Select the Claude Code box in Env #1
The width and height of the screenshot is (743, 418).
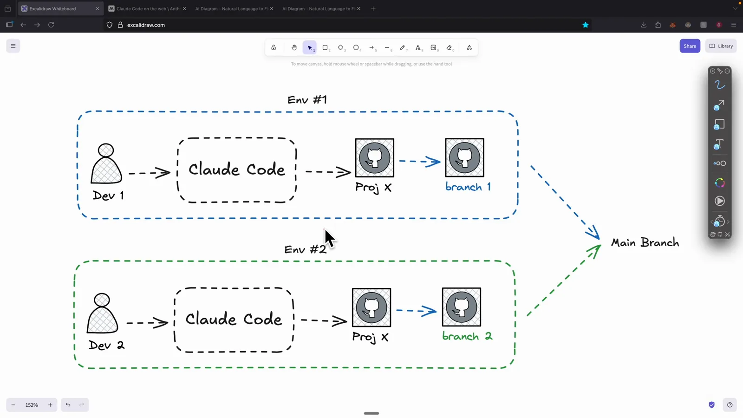[237, 170]
